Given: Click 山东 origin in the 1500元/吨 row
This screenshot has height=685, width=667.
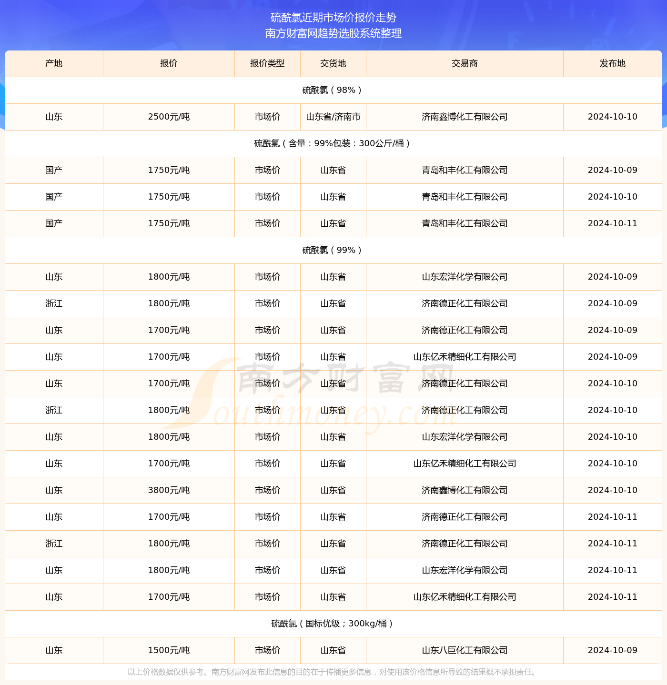Looking at the screenshot, I should [54, 650].
